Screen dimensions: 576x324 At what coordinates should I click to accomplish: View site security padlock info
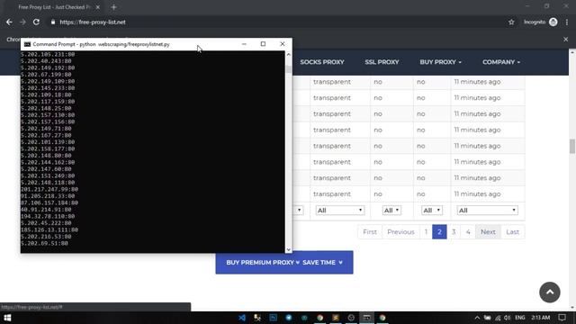(53, 22)
